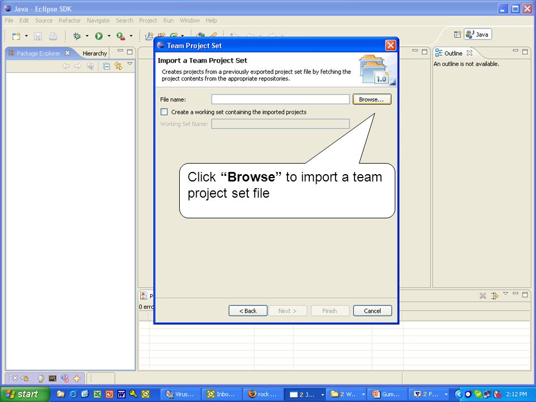Click the green Run icon
This screenshot has height=402, width=536.
pyautogui.click(x=99, y=36)
